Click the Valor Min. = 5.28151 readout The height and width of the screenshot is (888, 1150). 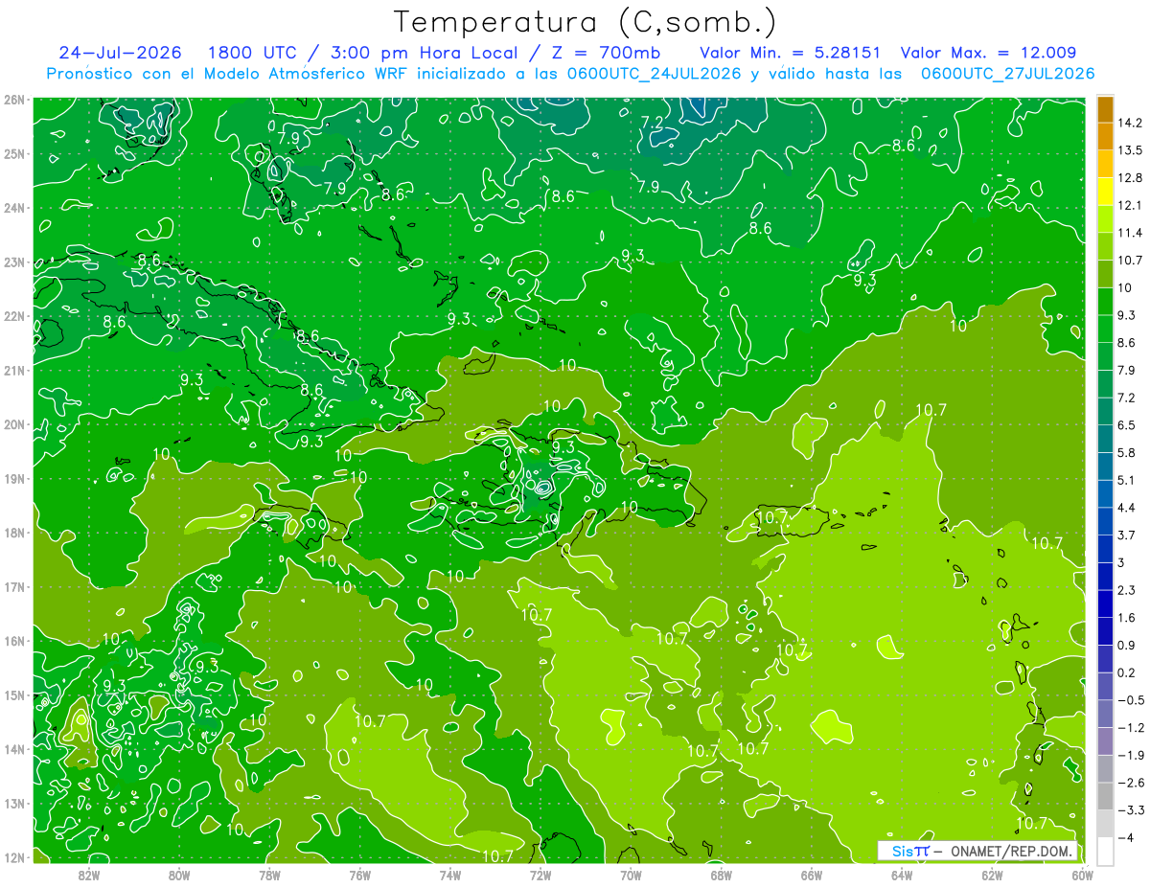pos(792,52)
